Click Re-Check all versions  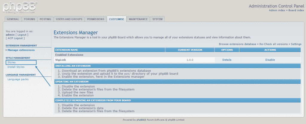273,44
